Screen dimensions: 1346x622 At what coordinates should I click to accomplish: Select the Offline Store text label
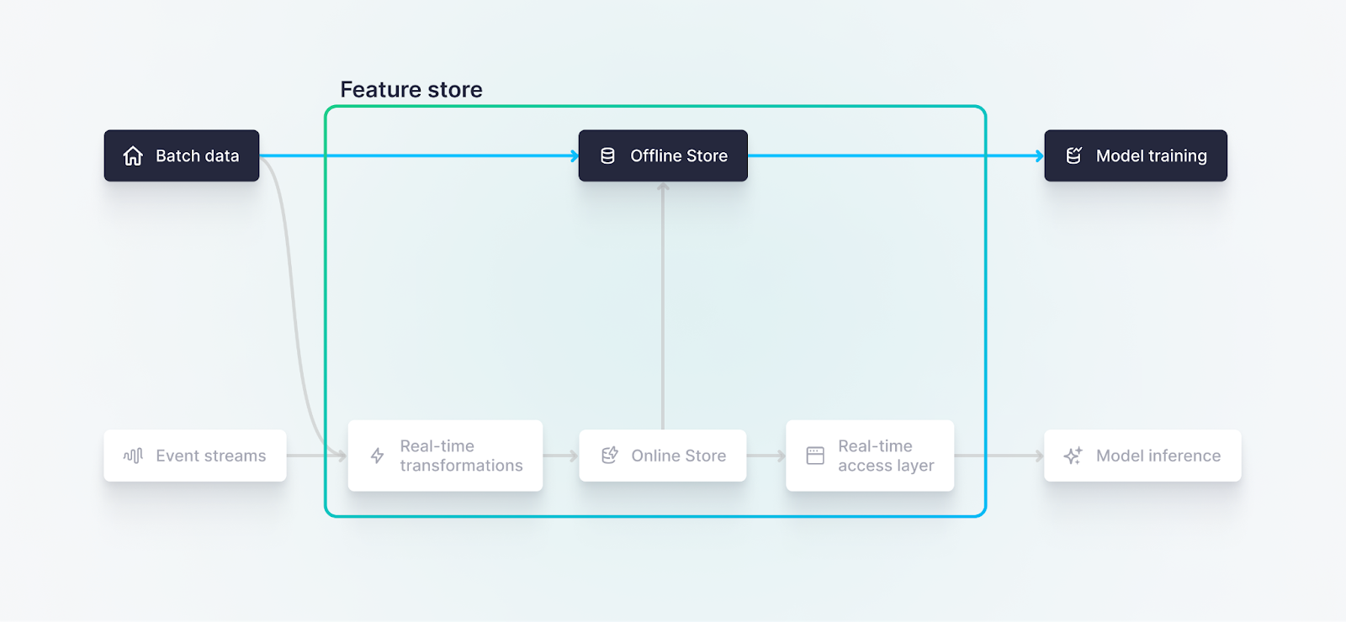(679, 156)
